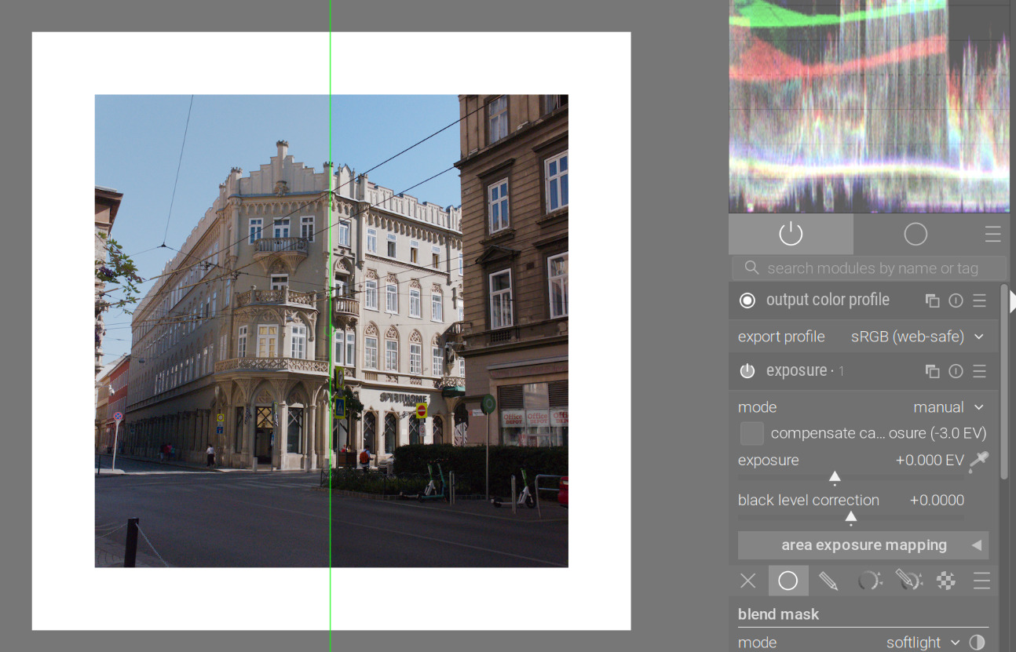1016x652 pixels.
Task: Select the parametric mask icon
Action: click(868, 581)
